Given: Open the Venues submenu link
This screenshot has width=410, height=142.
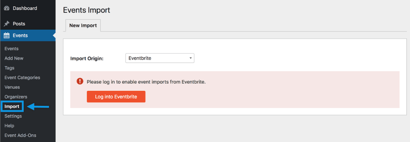Looking at the screenshot, I should coord(12,87).
